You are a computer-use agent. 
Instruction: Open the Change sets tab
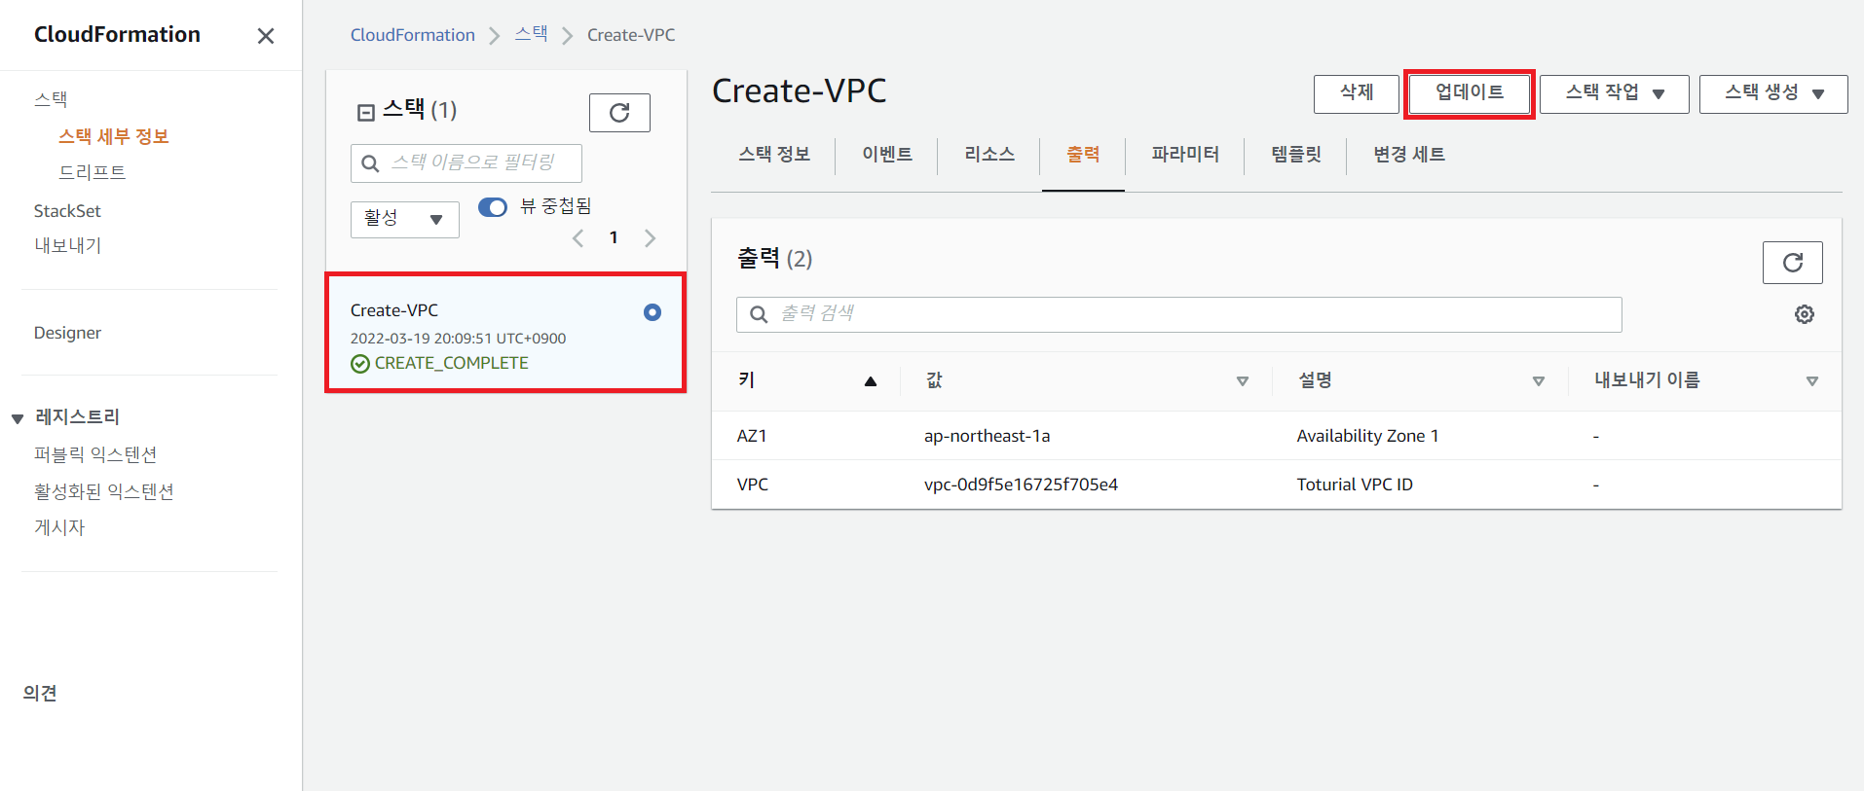click(x=1409, y=154)
